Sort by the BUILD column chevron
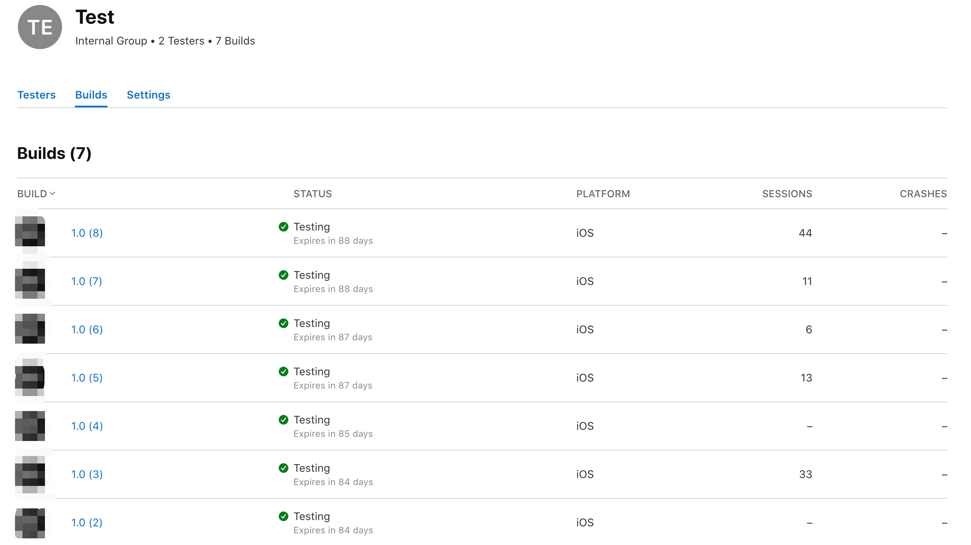The height and width of the screenshot is (545, 971). tap(52, 193)
